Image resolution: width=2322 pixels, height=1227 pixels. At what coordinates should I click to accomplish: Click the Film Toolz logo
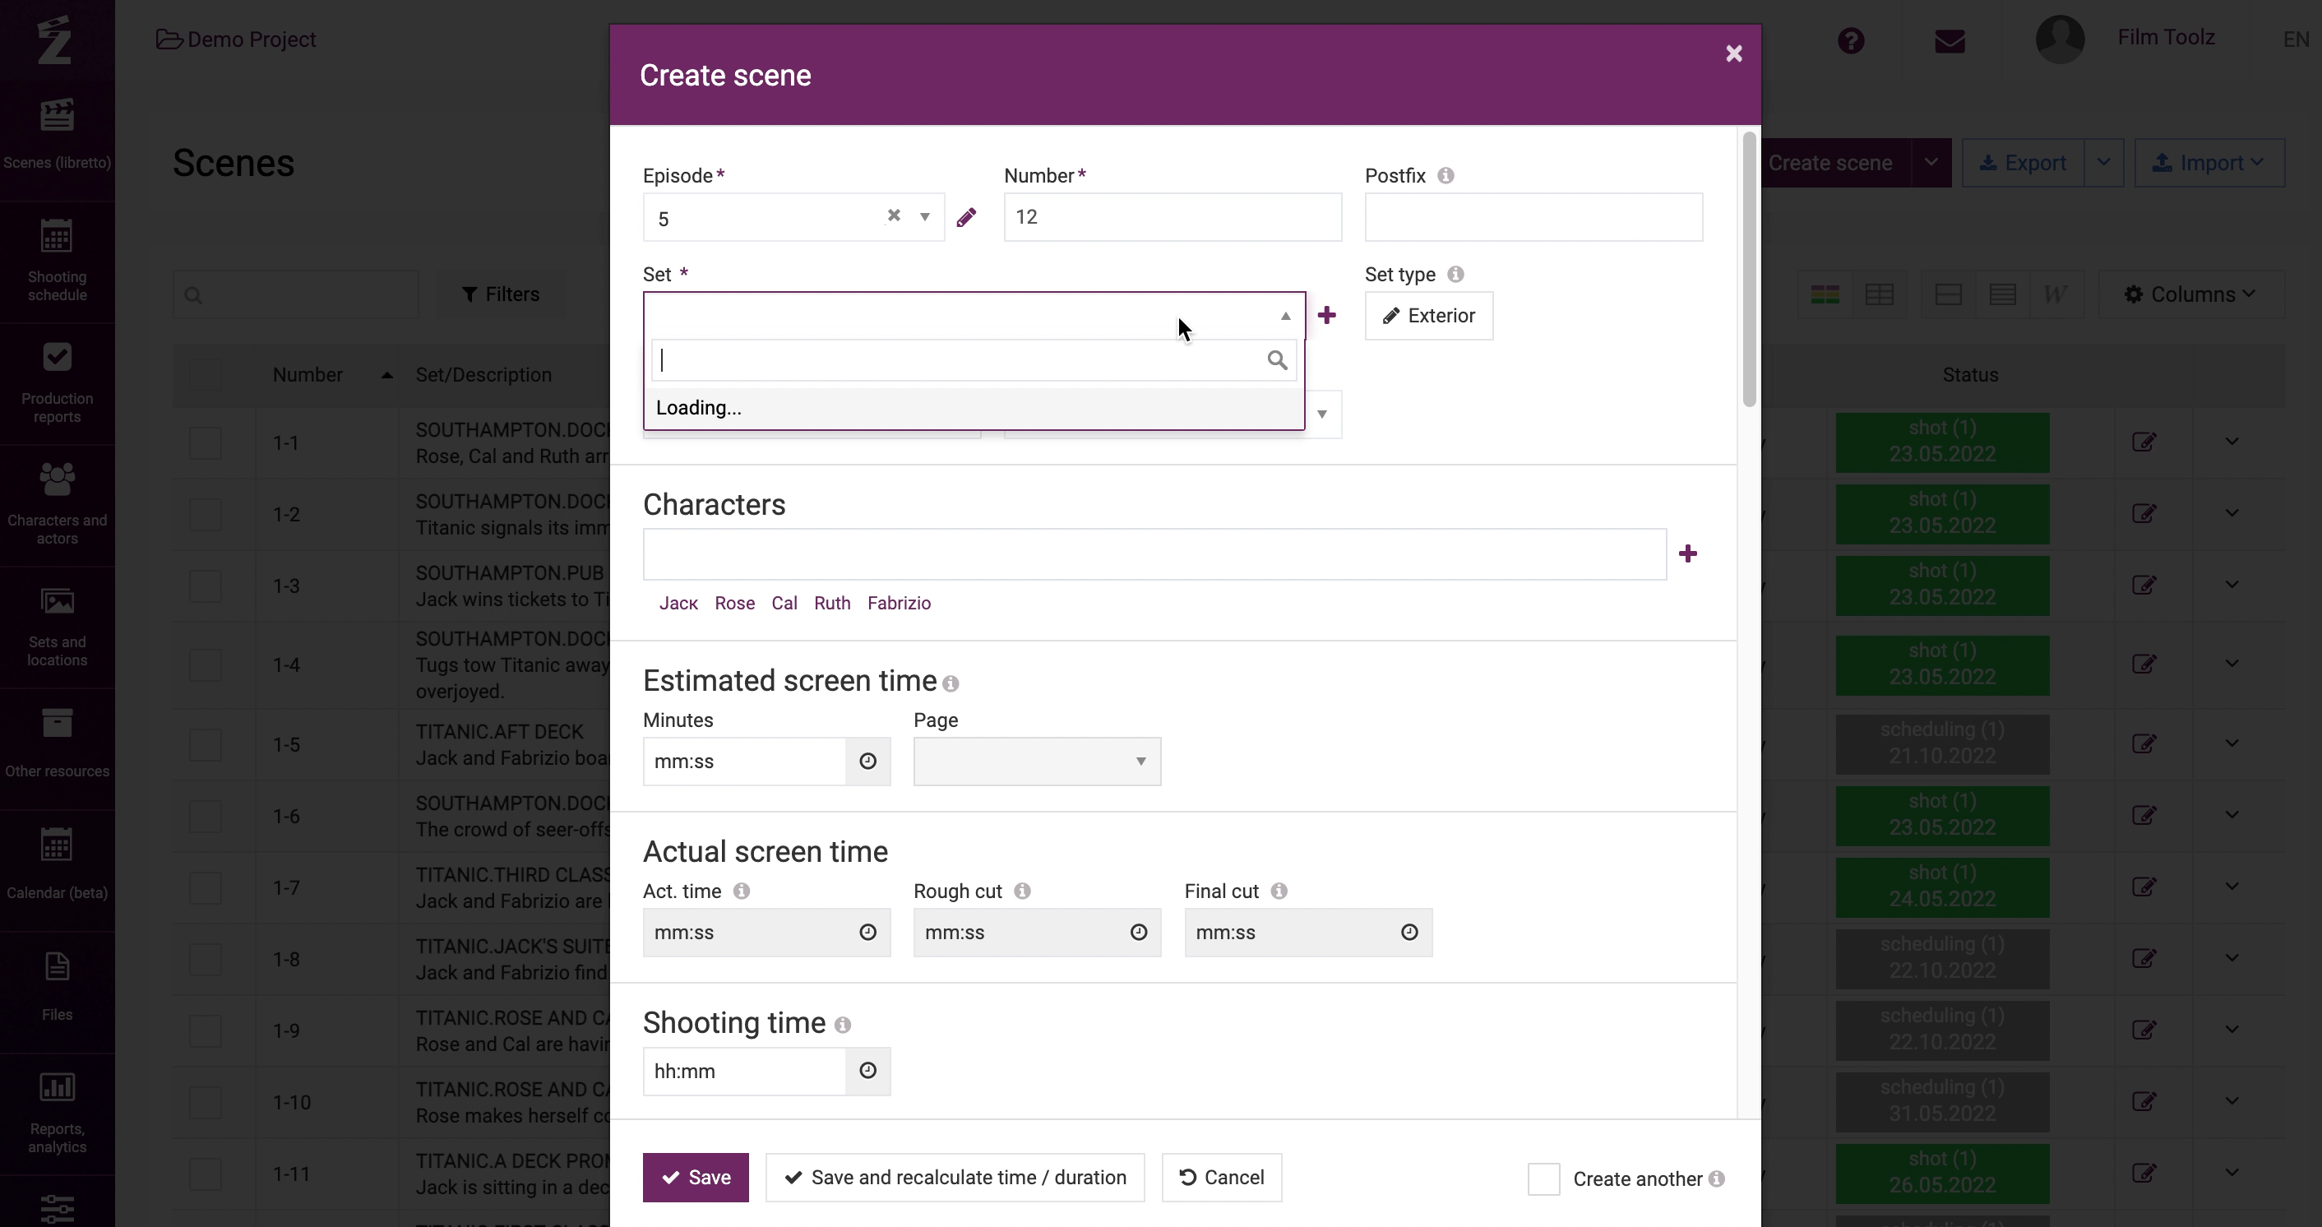pyautogui.click(x=55, y=39)
